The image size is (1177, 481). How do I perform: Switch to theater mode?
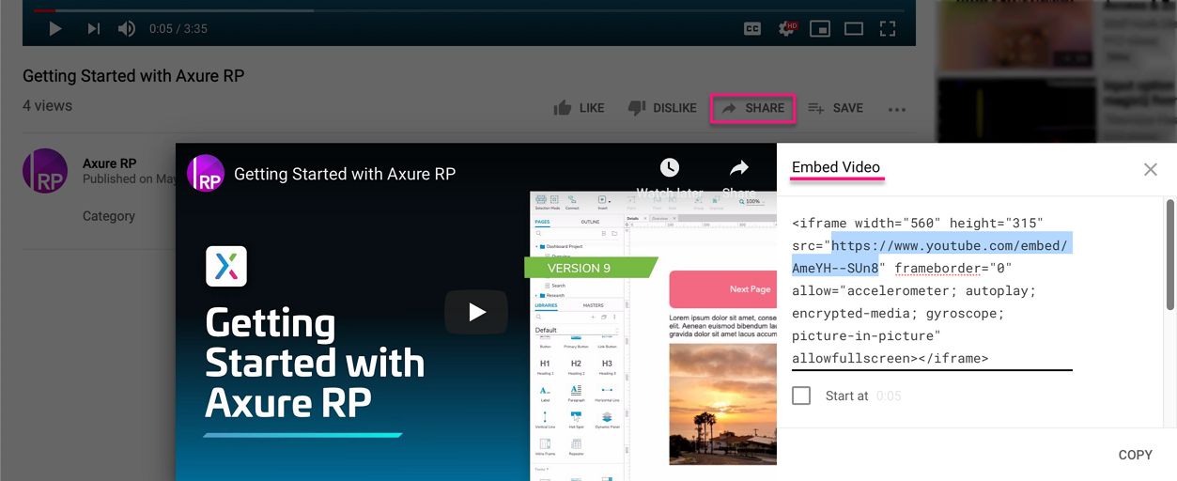point(853,29)
